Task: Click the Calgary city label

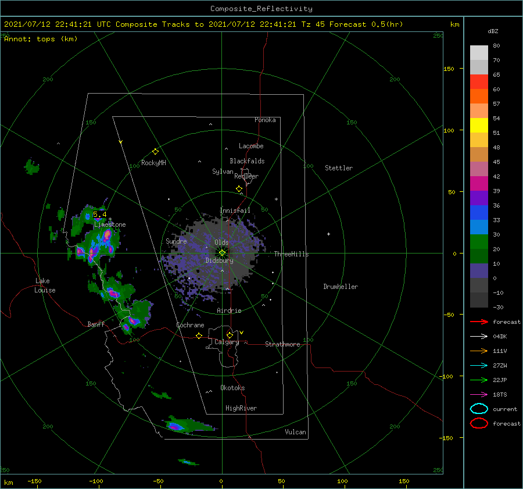Action: click(227, 342)
